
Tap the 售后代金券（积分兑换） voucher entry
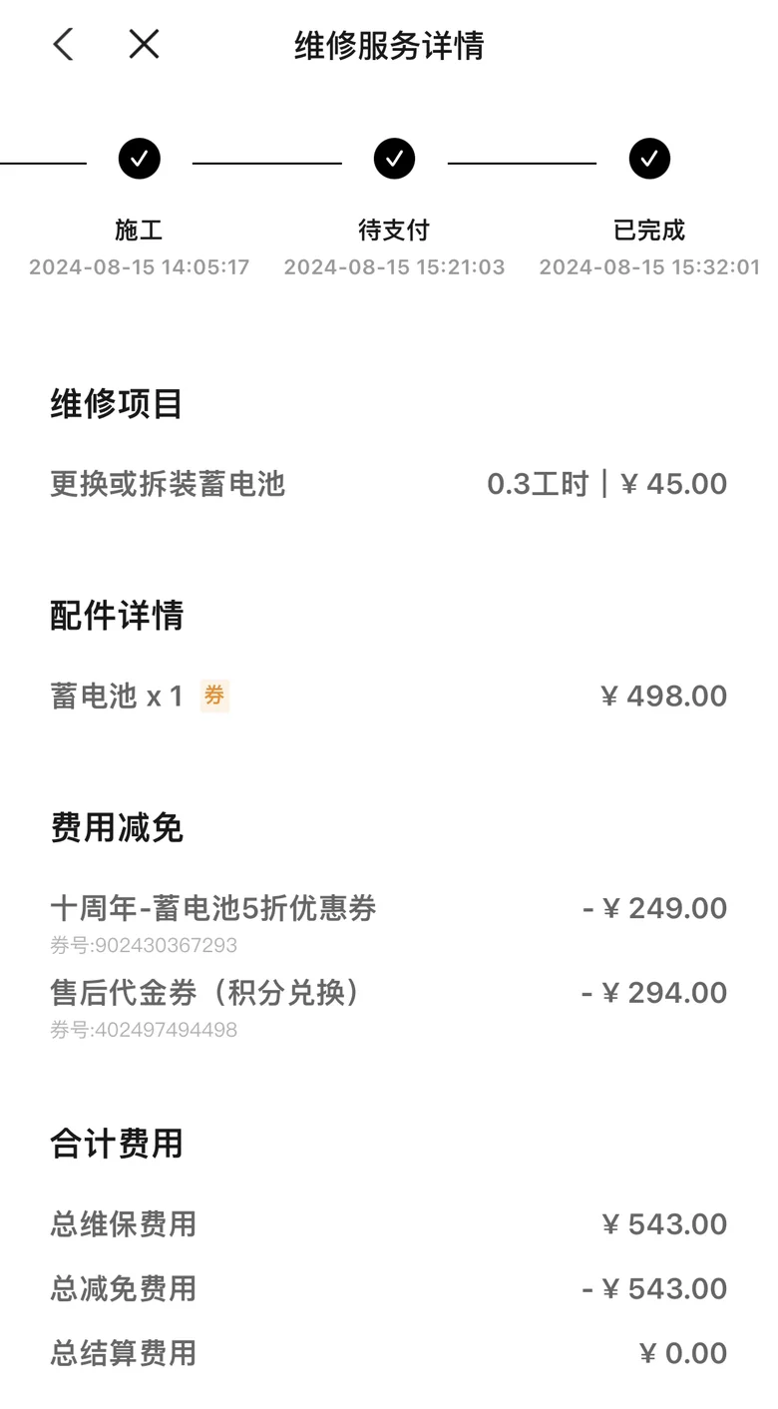click(x=204, y=993)
